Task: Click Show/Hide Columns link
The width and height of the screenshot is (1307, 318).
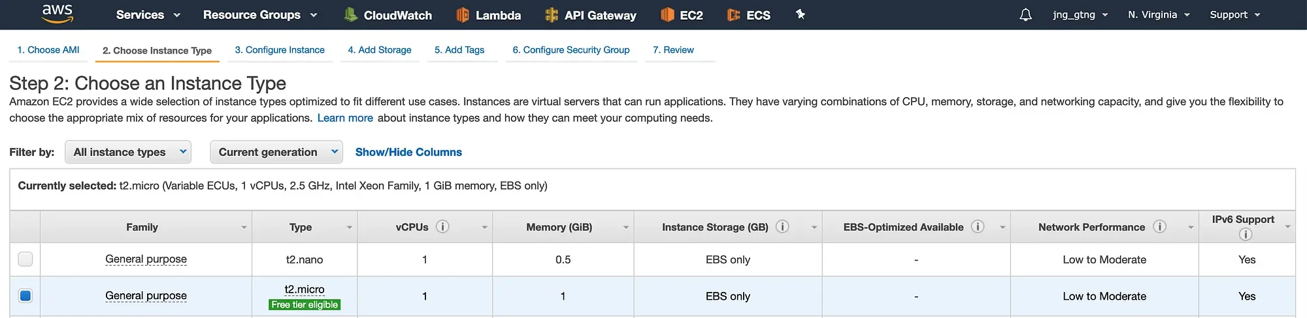Action: 408,152
